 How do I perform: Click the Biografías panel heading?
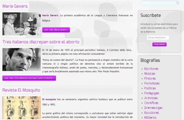click(x=150, y=60)
